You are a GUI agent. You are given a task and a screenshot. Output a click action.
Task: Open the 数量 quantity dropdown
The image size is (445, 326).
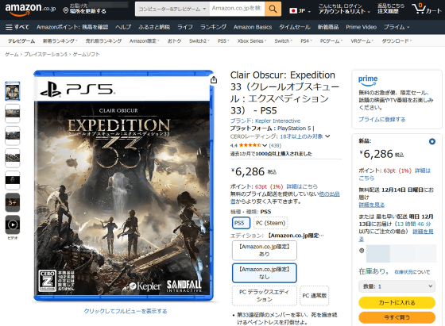397,286
